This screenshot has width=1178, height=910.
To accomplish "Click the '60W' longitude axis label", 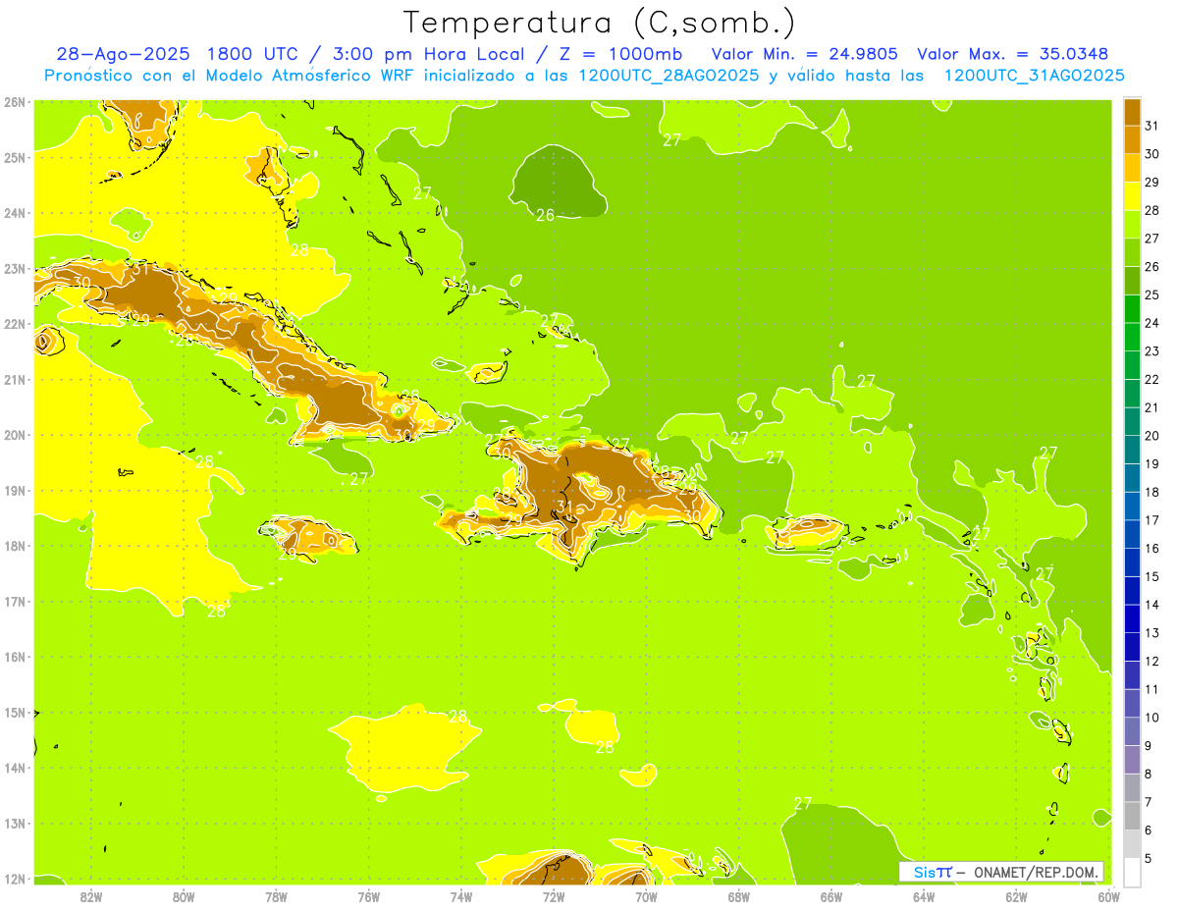I will 1109,896.
